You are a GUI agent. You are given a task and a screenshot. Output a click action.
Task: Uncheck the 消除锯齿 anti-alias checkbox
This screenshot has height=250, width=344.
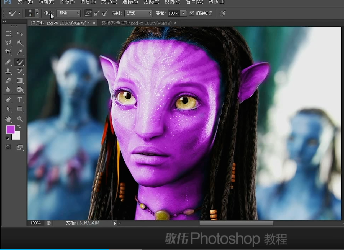coord(192,13)
